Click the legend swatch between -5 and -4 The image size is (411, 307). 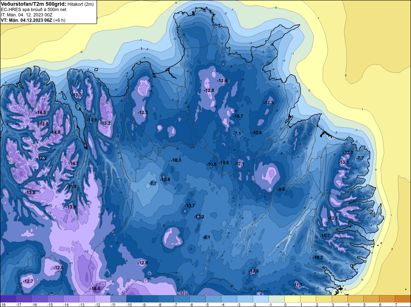(x=213, y=299)
